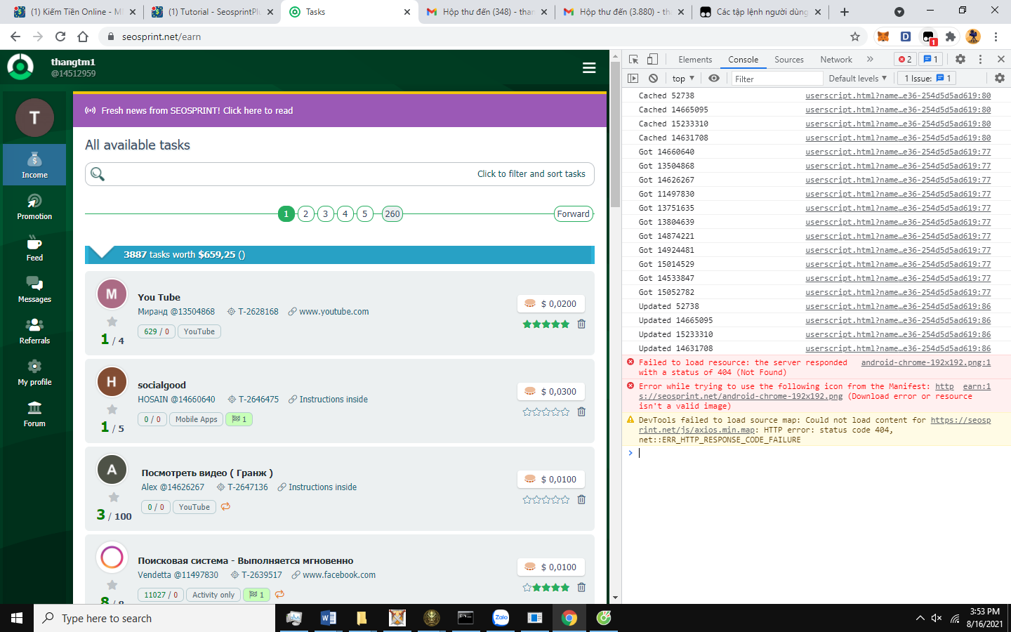Open the Windows Start menu
Screen dimensions: 1011x632
click(x=17, y=618)
